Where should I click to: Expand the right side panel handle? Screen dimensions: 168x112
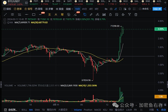(167, 85)
